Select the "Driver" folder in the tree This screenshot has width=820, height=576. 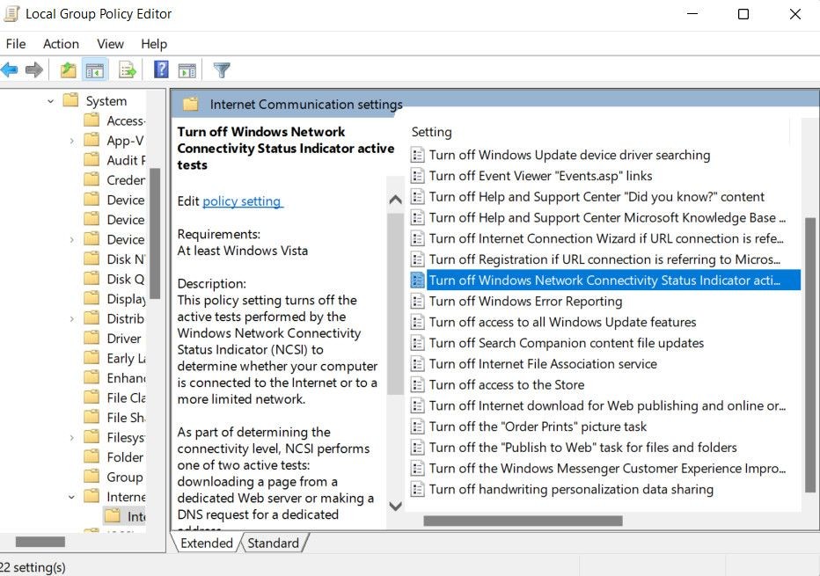113,339
